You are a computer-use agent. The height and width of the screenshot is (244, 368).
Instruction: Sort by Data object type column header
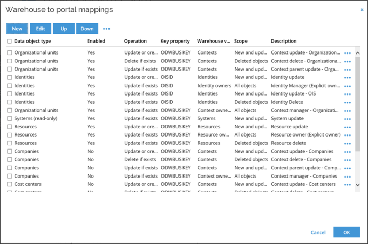[32, 41]
